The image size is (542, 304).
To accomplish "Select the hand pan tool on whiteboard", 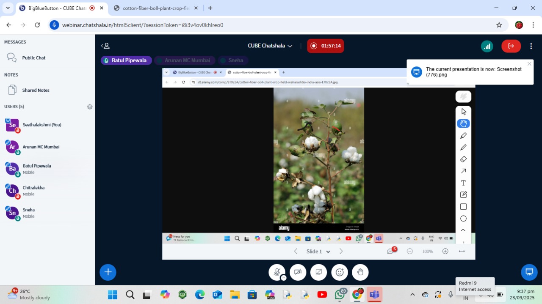I will [463, 123].
